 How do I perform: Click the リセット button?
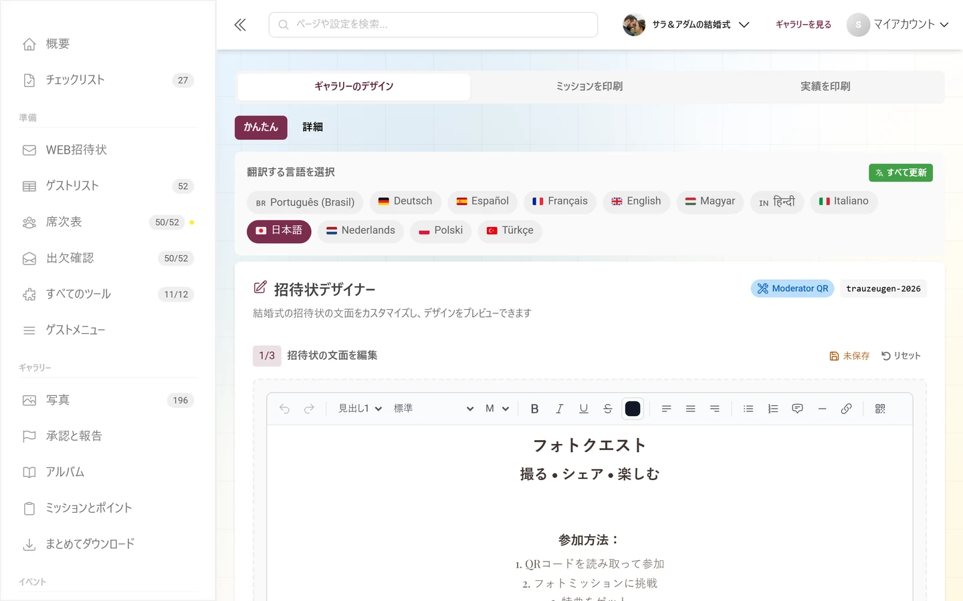click(x=901, y=356)
